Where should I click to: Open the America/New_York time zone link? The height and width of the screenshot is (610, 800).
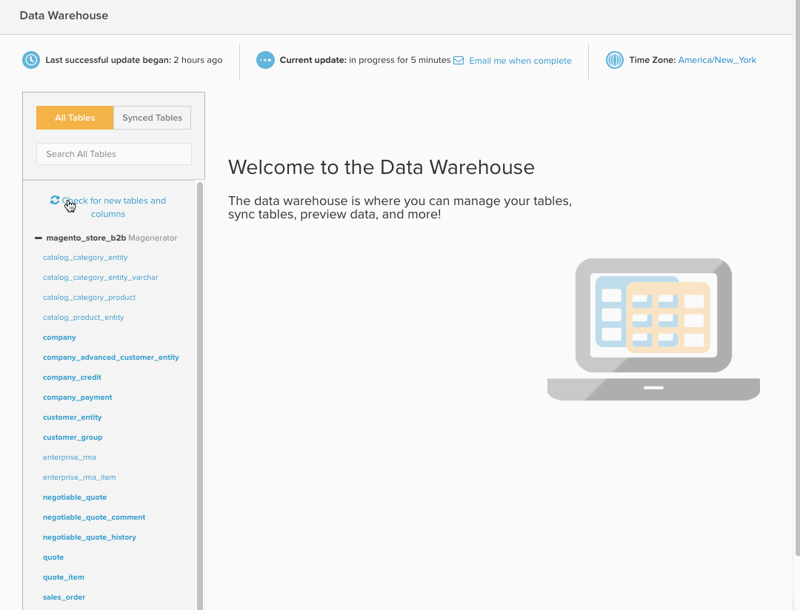coord(717,60)
